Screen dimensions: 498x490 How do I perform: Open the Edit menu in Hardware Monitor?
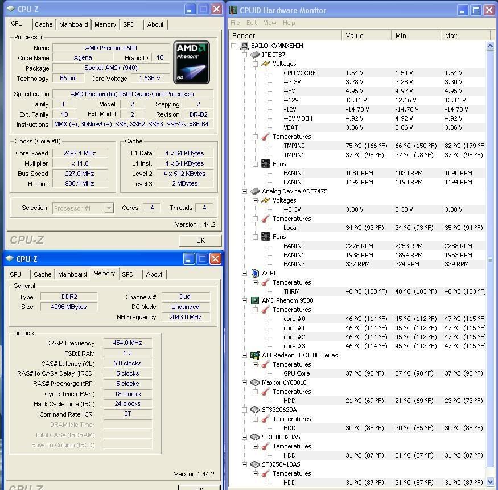coord(252,23)
